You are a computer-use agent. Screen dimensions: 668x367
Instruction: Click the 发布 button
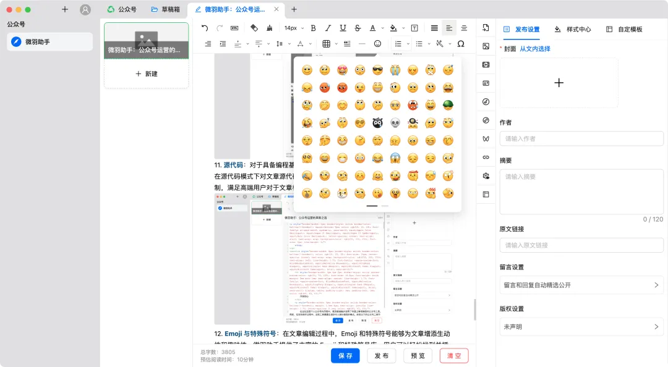coord(381,355)
